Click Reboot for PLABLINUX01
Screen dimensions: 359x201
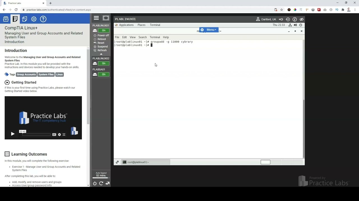click(100, 39)
